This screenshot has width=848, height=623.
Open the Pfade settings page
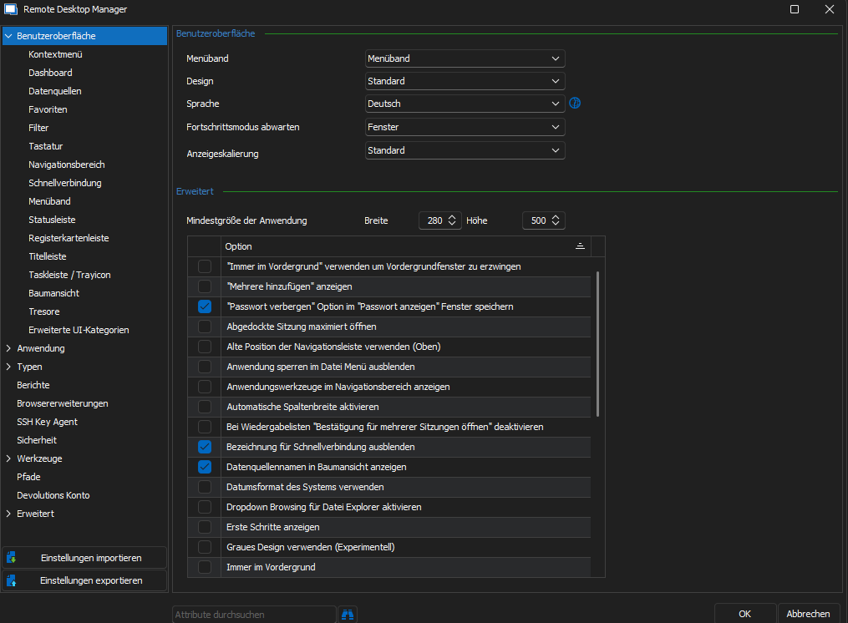pyautogui.click(x=28, y=477)
